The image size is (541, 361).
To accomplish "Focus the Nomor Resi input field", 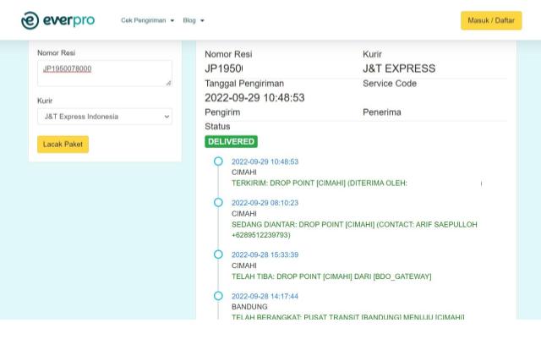I will (x=105, y=74).
